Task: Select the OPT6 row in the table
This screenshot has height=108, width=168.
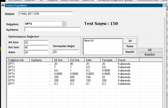Action: (x=85, y=80)
